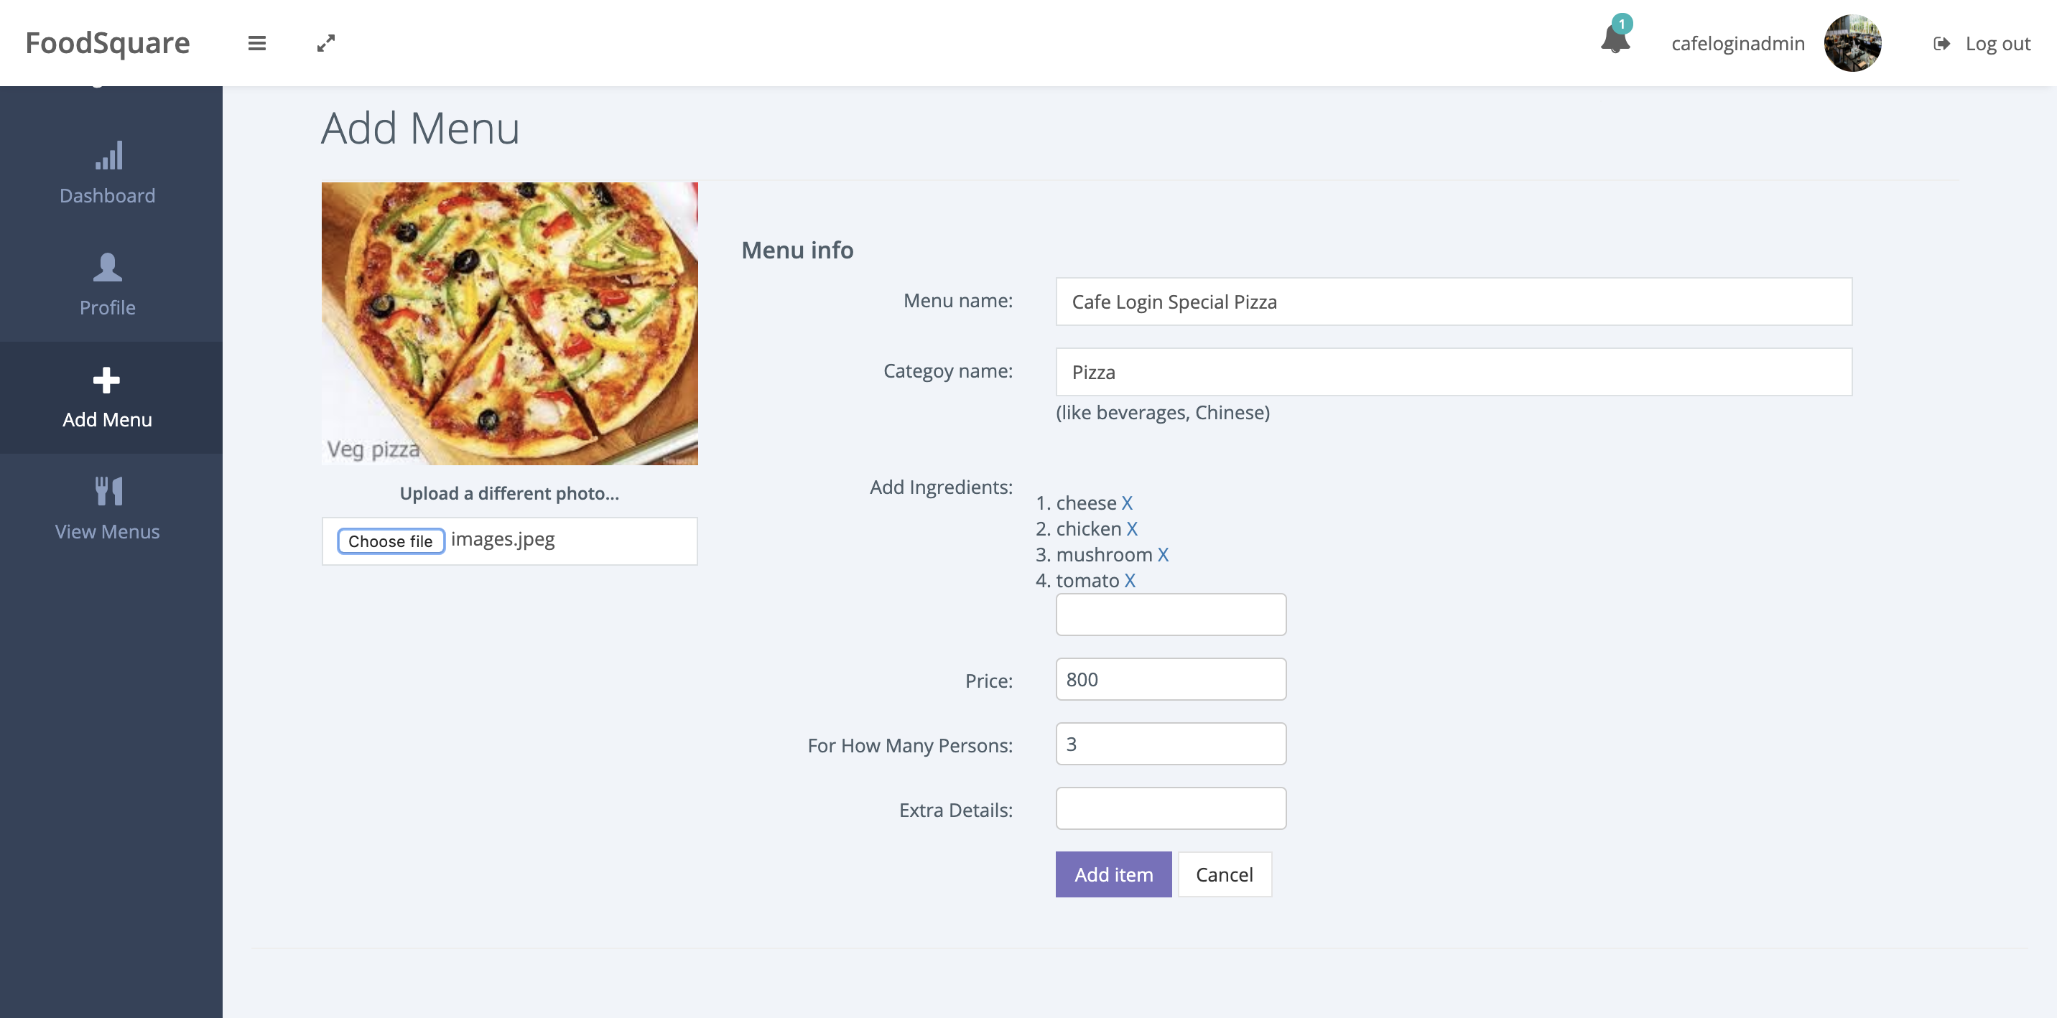2057x1018 pixels.
Task: Focus the new ingredient input box
Action: pos(1171,614)
